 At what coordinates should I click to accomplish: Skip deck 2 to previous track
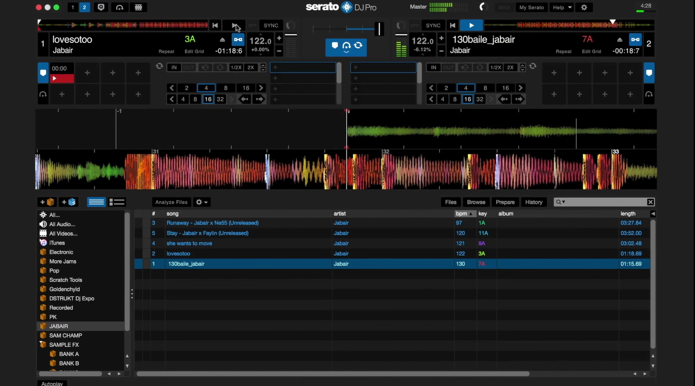[x=452, y=25]
